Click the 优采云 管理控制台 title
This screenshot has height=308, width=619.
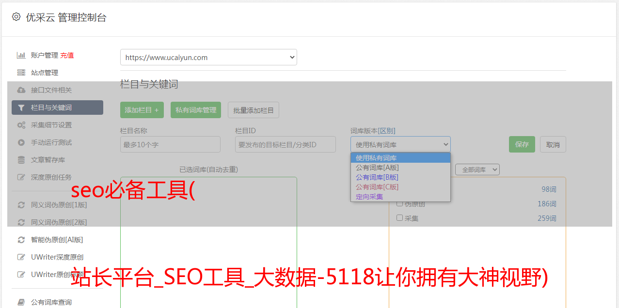pyautogui.click(x=66, y=17)
